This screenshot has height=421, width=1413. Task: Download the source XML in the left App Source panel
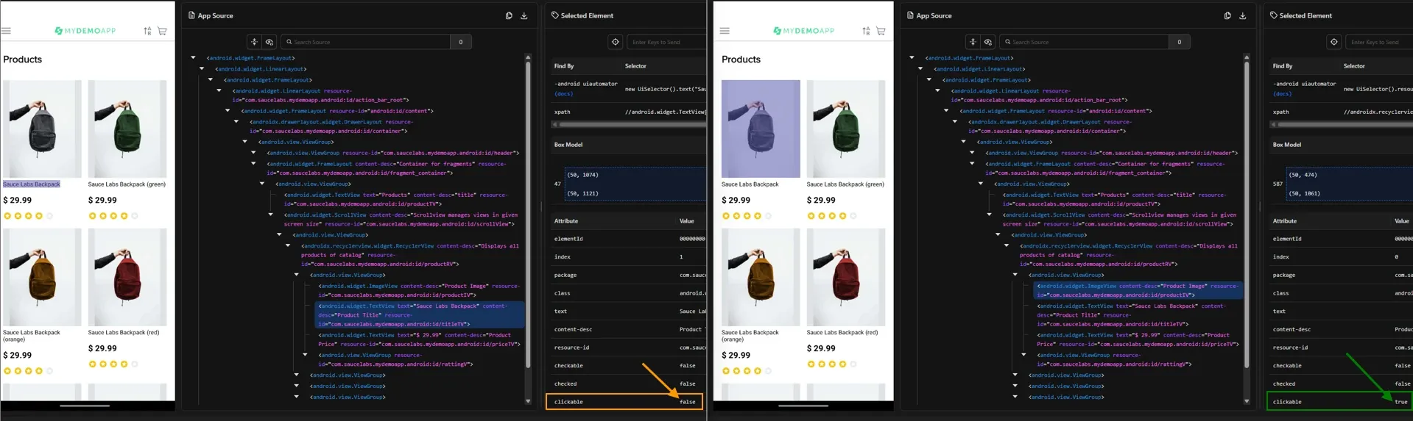click(x=524, y=15)
